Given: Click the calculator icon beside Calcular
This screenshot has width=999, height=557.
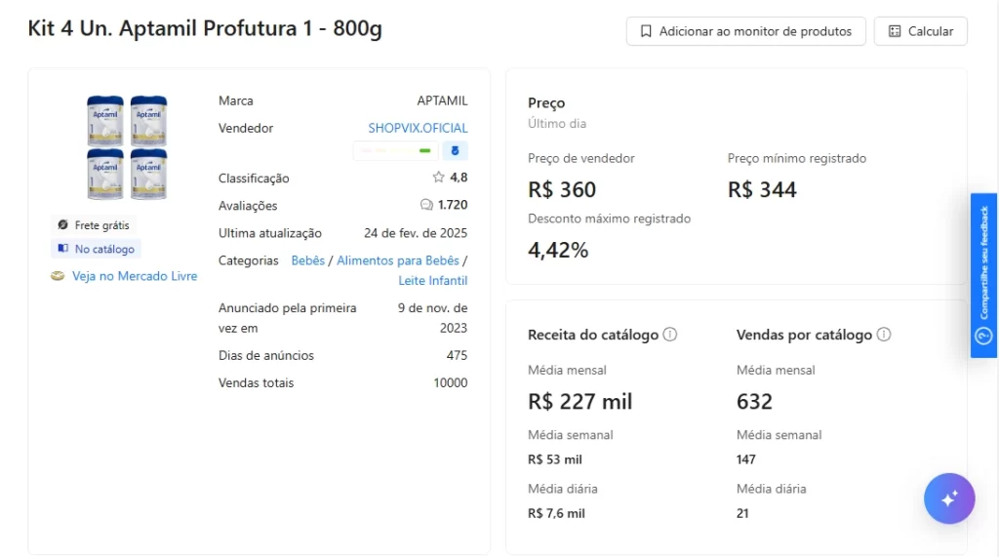Looking at the screenshot, I should pos(895,31).
